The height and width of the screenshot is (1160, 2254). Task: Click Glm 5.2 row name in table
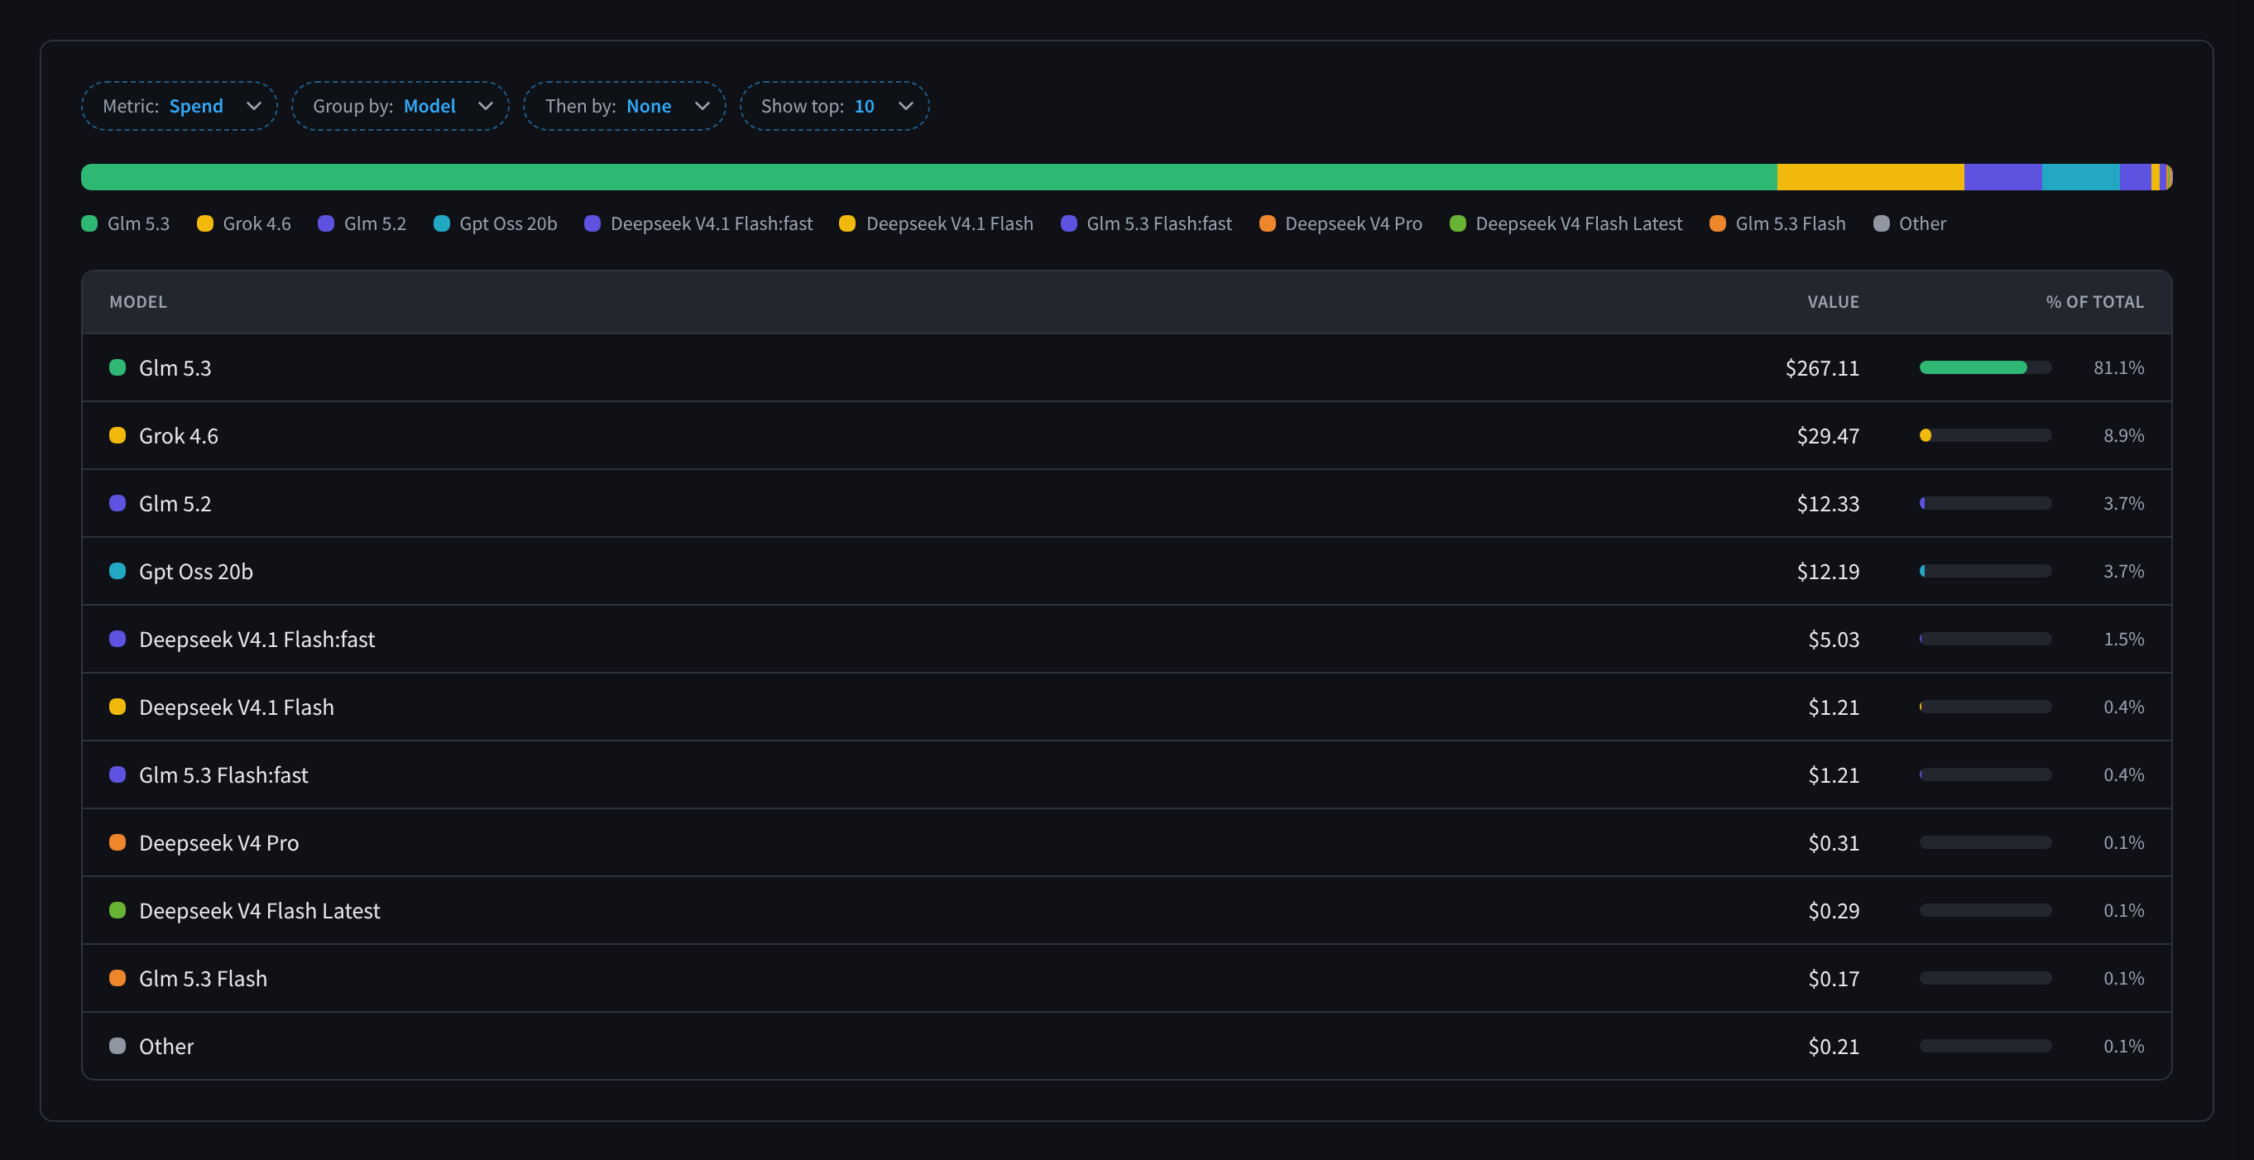(x=175, y=503)
